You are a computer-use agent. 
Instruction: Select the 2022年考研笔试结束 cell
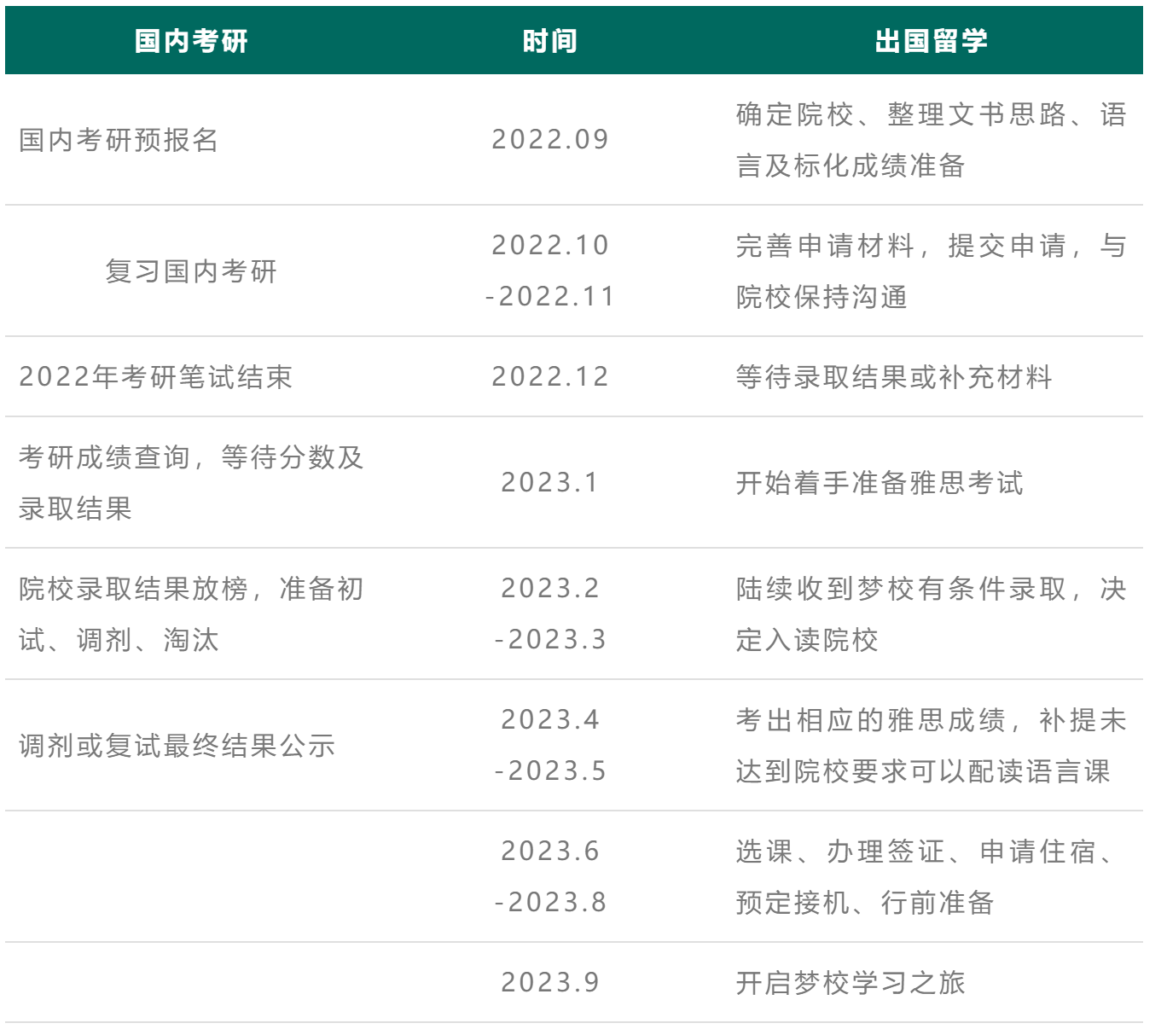(156, 377)
